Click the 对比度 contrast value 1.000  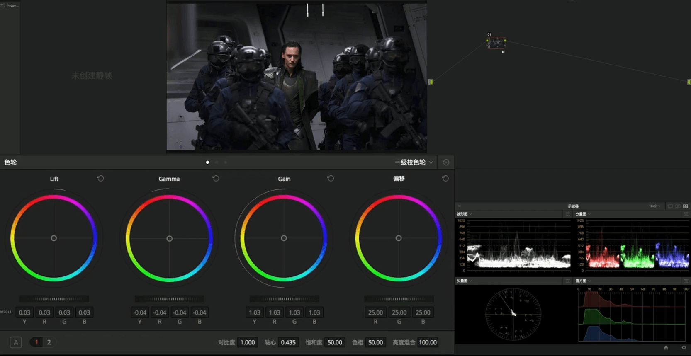tap(248, 342)
